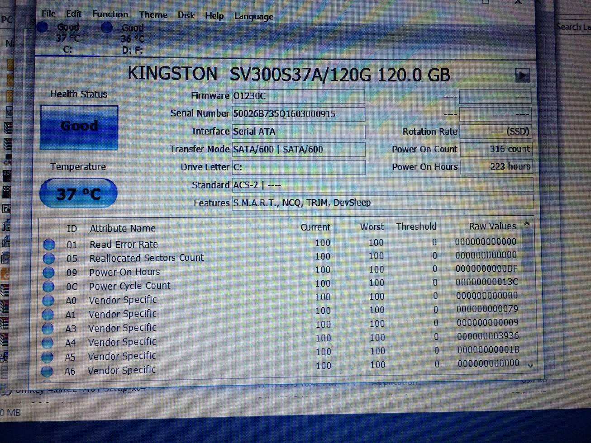Click raw value 000000000079
The height and width of the screenshot is (443, 591).
click(x=487, y=309)
